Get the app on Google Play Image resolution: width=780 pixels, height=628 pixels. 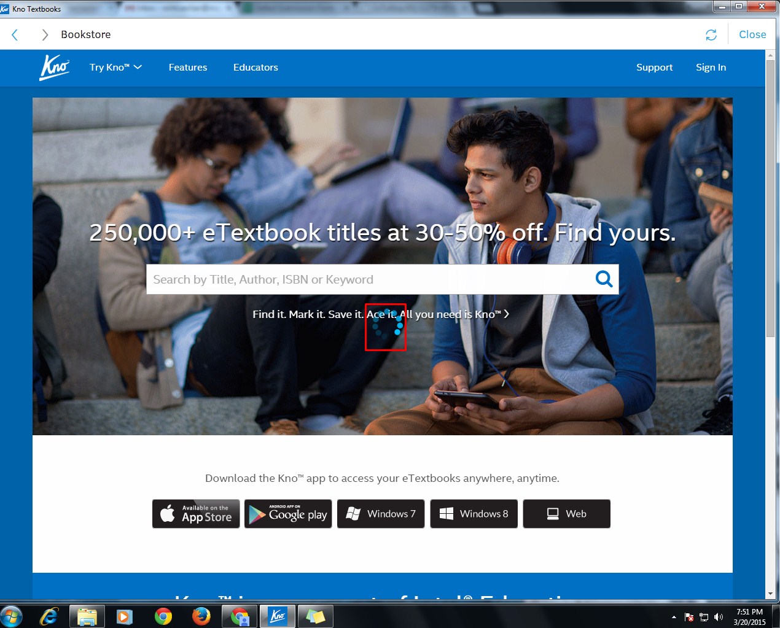[x=289, y=514]
